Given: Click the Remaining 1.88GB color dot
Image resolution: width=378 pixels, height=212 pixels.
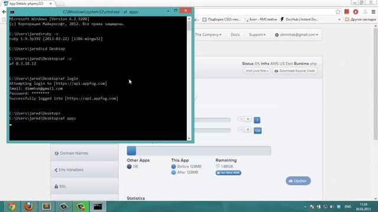Looking at the screenshot, I should 218,166.
